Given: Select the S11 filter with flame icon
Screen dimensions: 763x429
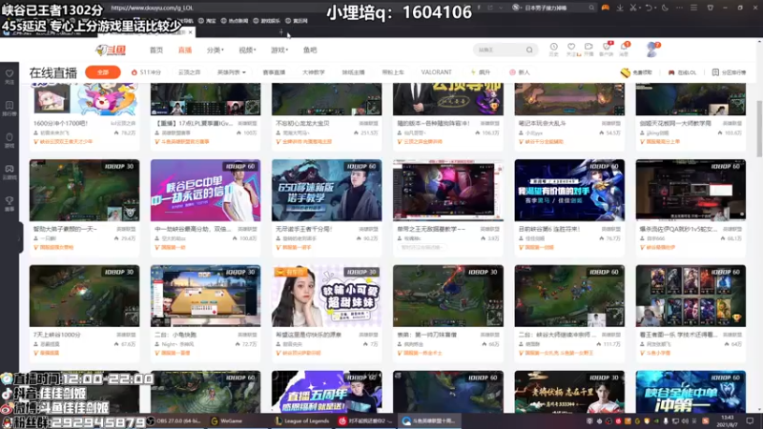Looking at the screenshot, I should (146, 72).
